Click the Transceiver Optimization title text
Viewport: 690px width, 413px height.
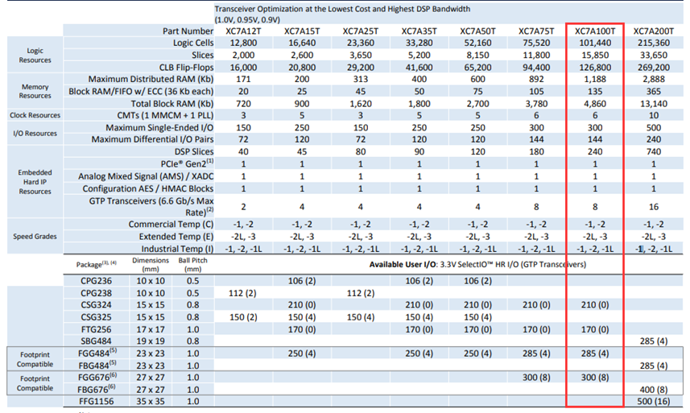coord(342,9)
